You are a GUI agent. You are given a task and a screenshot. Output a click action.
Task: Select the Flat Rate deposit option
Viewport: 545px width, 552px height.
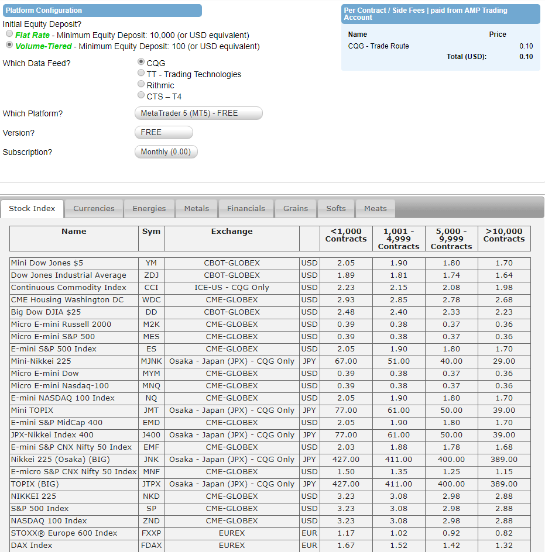pos(9,34)
